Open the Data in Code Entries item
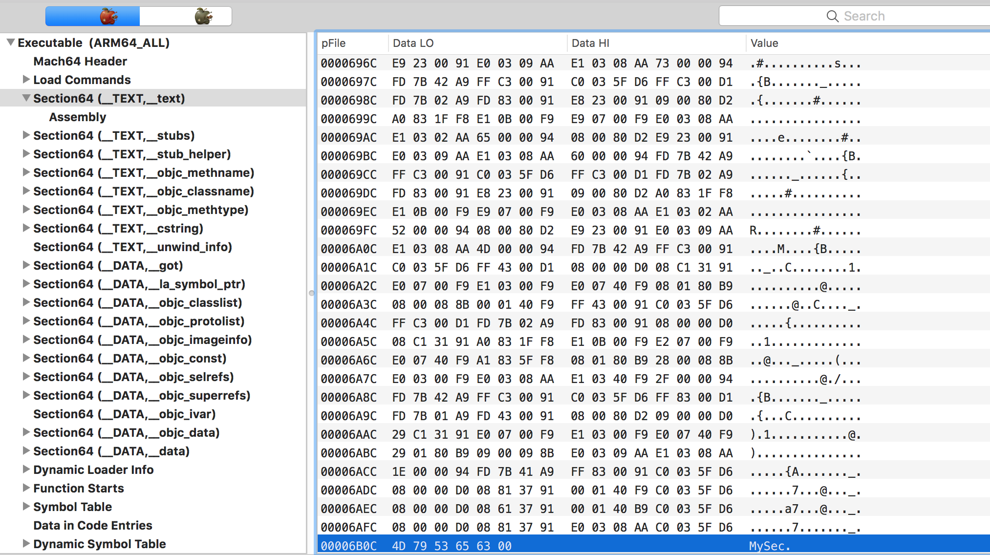This screenshot has width=990, height=555. 93,525
